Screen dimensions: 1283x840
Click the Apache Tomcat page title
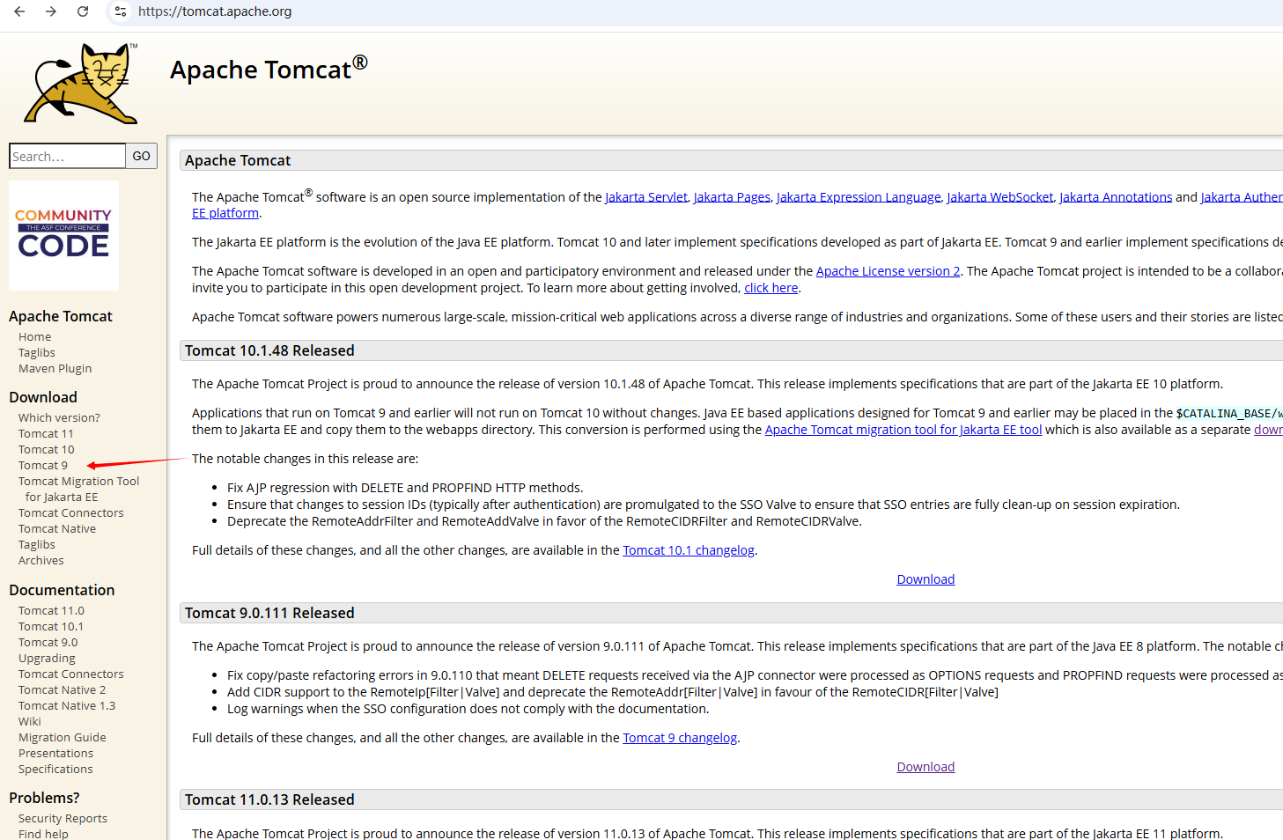269,69
